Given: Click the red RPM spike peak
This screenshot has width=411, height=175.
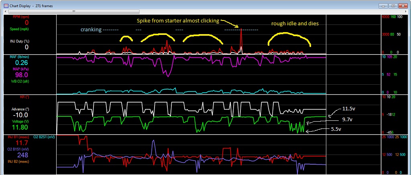Looking at the screenshot, I should pyautogui.click(x=241, y=28).
